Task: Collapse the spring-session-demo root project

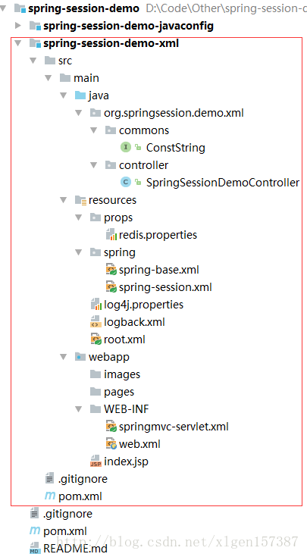Action: 3,8
